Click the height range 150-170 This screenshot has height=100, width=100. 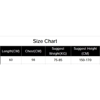(x=85, y=60)
